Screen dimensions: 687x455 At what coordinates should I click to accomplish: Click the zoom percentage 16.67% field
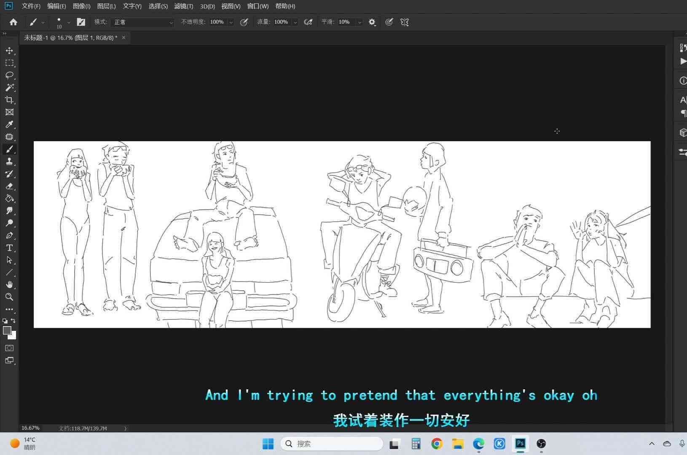pos(30,428)
